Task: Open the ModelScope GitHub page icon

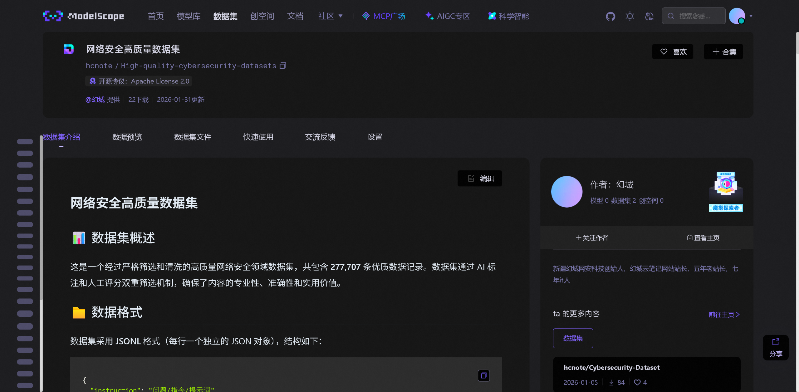Action: coord(610,16)
